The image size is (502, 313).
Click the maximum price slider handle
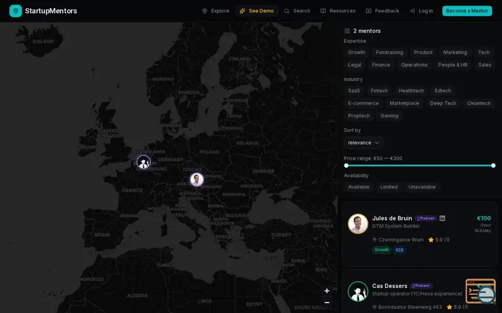tap(493, 165)
